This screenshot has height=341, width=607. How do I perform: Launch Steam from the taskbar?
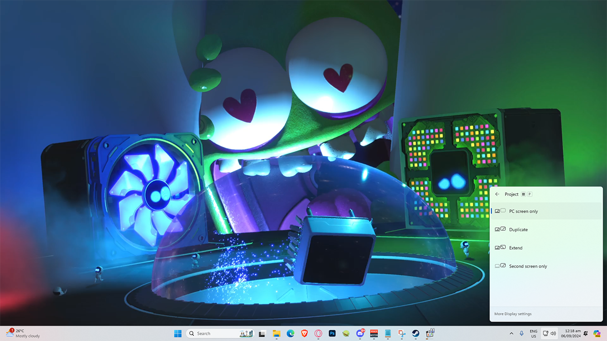(415, 333)
